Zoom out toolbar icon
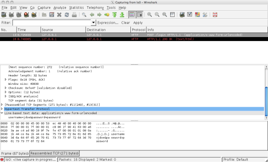 pyautogui.click(x=157, y=15)
